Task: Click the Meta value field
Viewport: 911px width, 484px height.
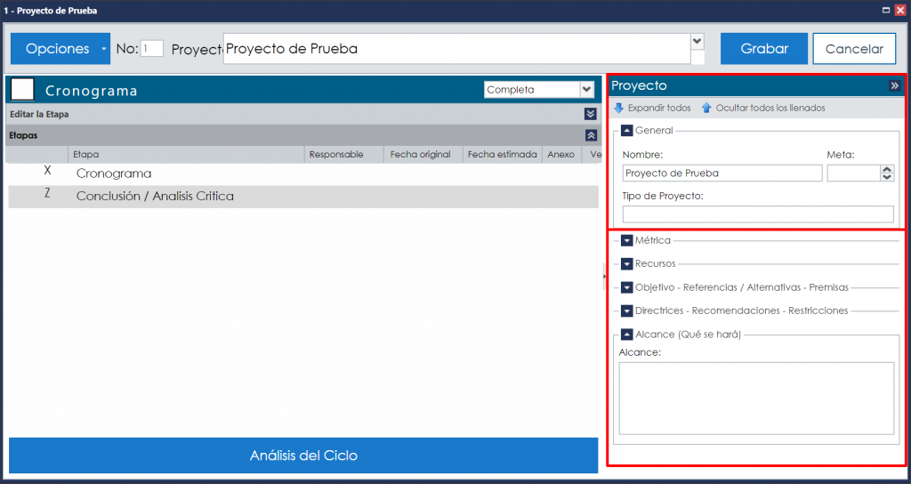Action: pos(853,173)
